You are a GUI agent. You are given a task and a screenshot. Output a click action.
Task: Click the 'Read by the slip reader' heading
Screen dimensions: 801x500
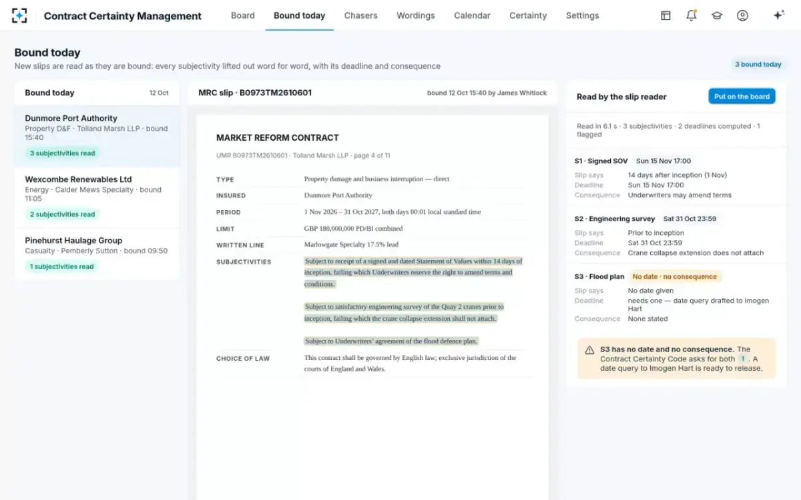[x=621, y=97]
